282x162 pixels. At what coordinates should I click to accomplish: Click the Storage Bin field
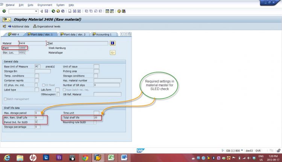[x=42, y=71]
